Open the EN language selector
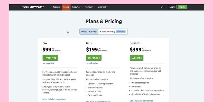The height and width of the screenshot is (102, 213). pyautogui.click(x=163, y=7)
